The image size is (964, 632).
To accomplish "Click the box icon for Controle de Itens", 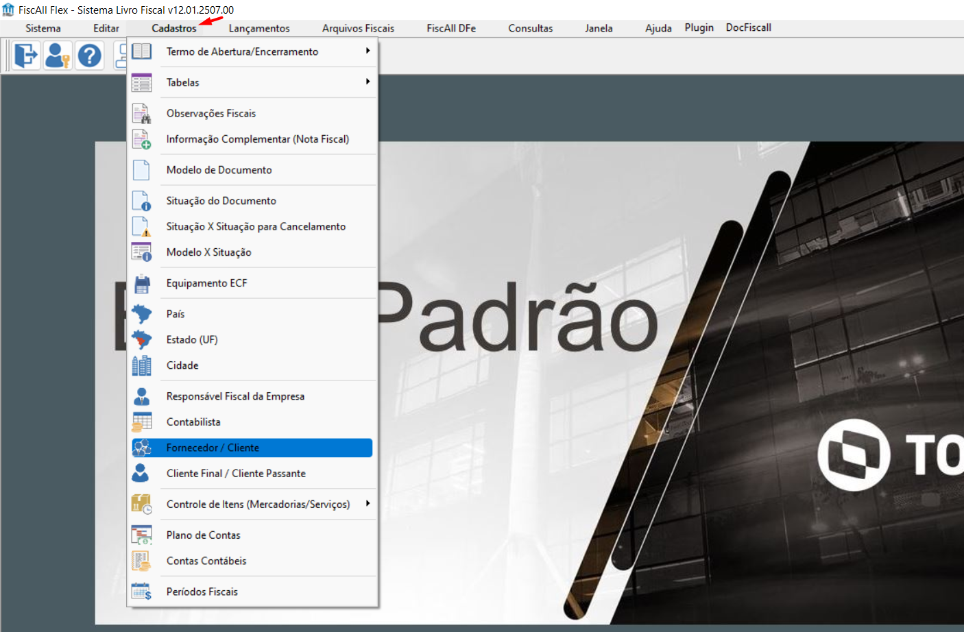I will coord(142,505).
